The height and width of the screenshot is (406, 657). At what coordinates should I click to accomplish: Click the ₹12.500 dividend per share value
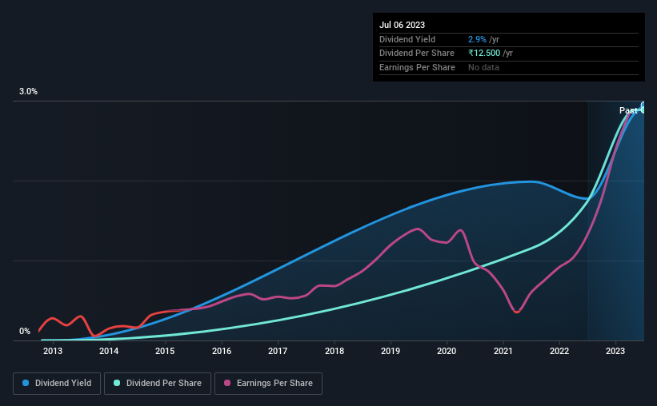pyautogui.click(x=484, y=54)
